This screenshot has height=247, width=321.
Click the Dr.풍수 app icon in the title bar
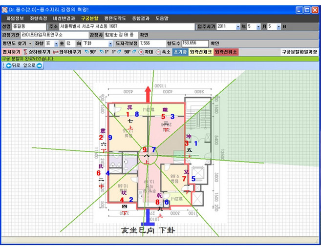[4, 10]
